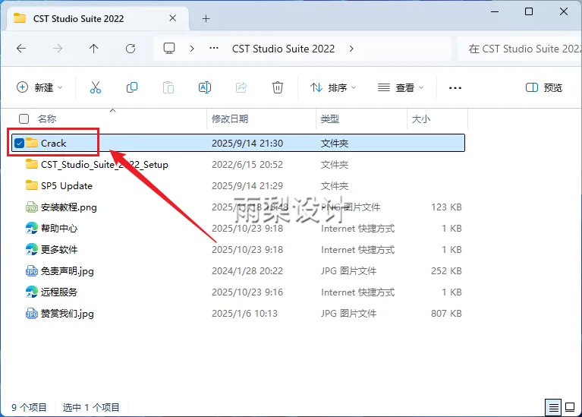Open the 查看 view dropdown

coord(401,87)
